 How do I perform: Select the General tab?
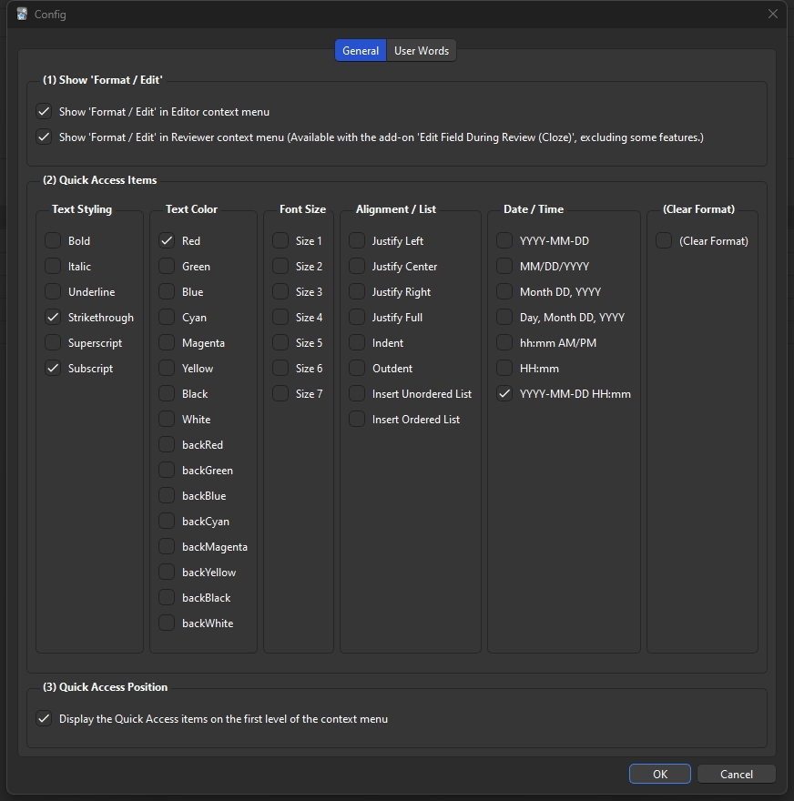(x=361, y=51)
